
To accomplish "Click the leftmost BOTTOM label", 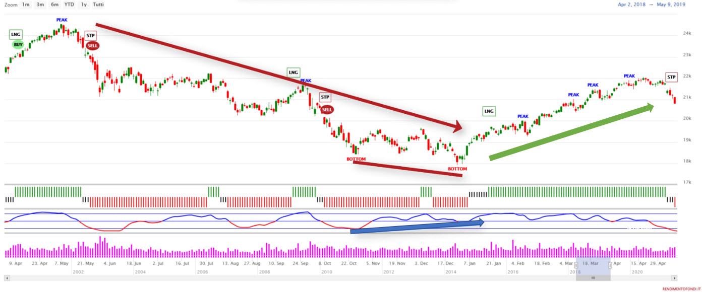I will coord(356,159).
